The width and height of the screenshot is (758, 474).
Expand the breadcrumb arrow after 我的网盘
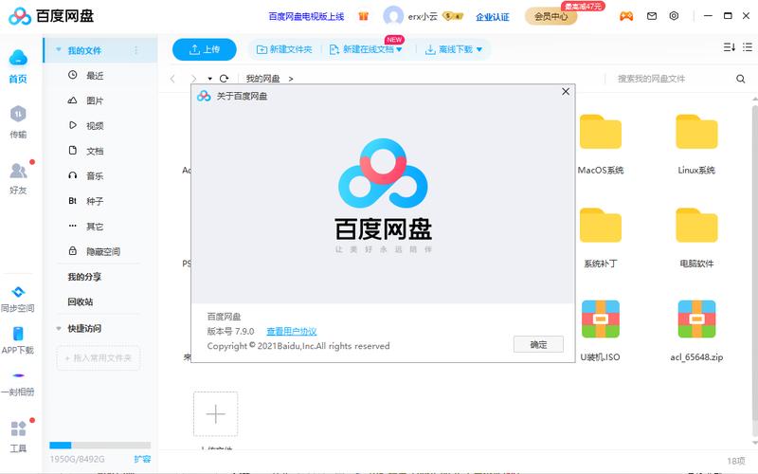point(291,79)
